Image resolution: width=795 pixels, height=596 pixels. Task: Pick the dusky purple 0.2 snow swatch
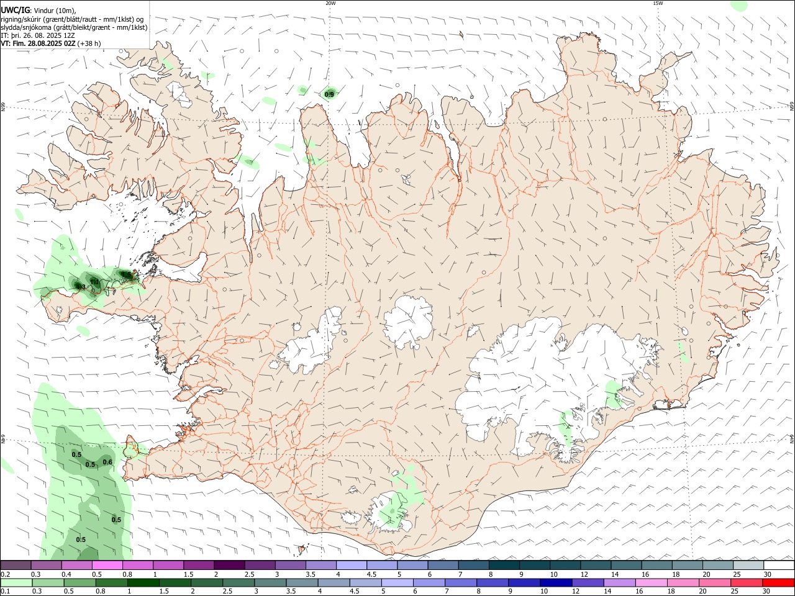pyautogui.click(x=16, y=566)
